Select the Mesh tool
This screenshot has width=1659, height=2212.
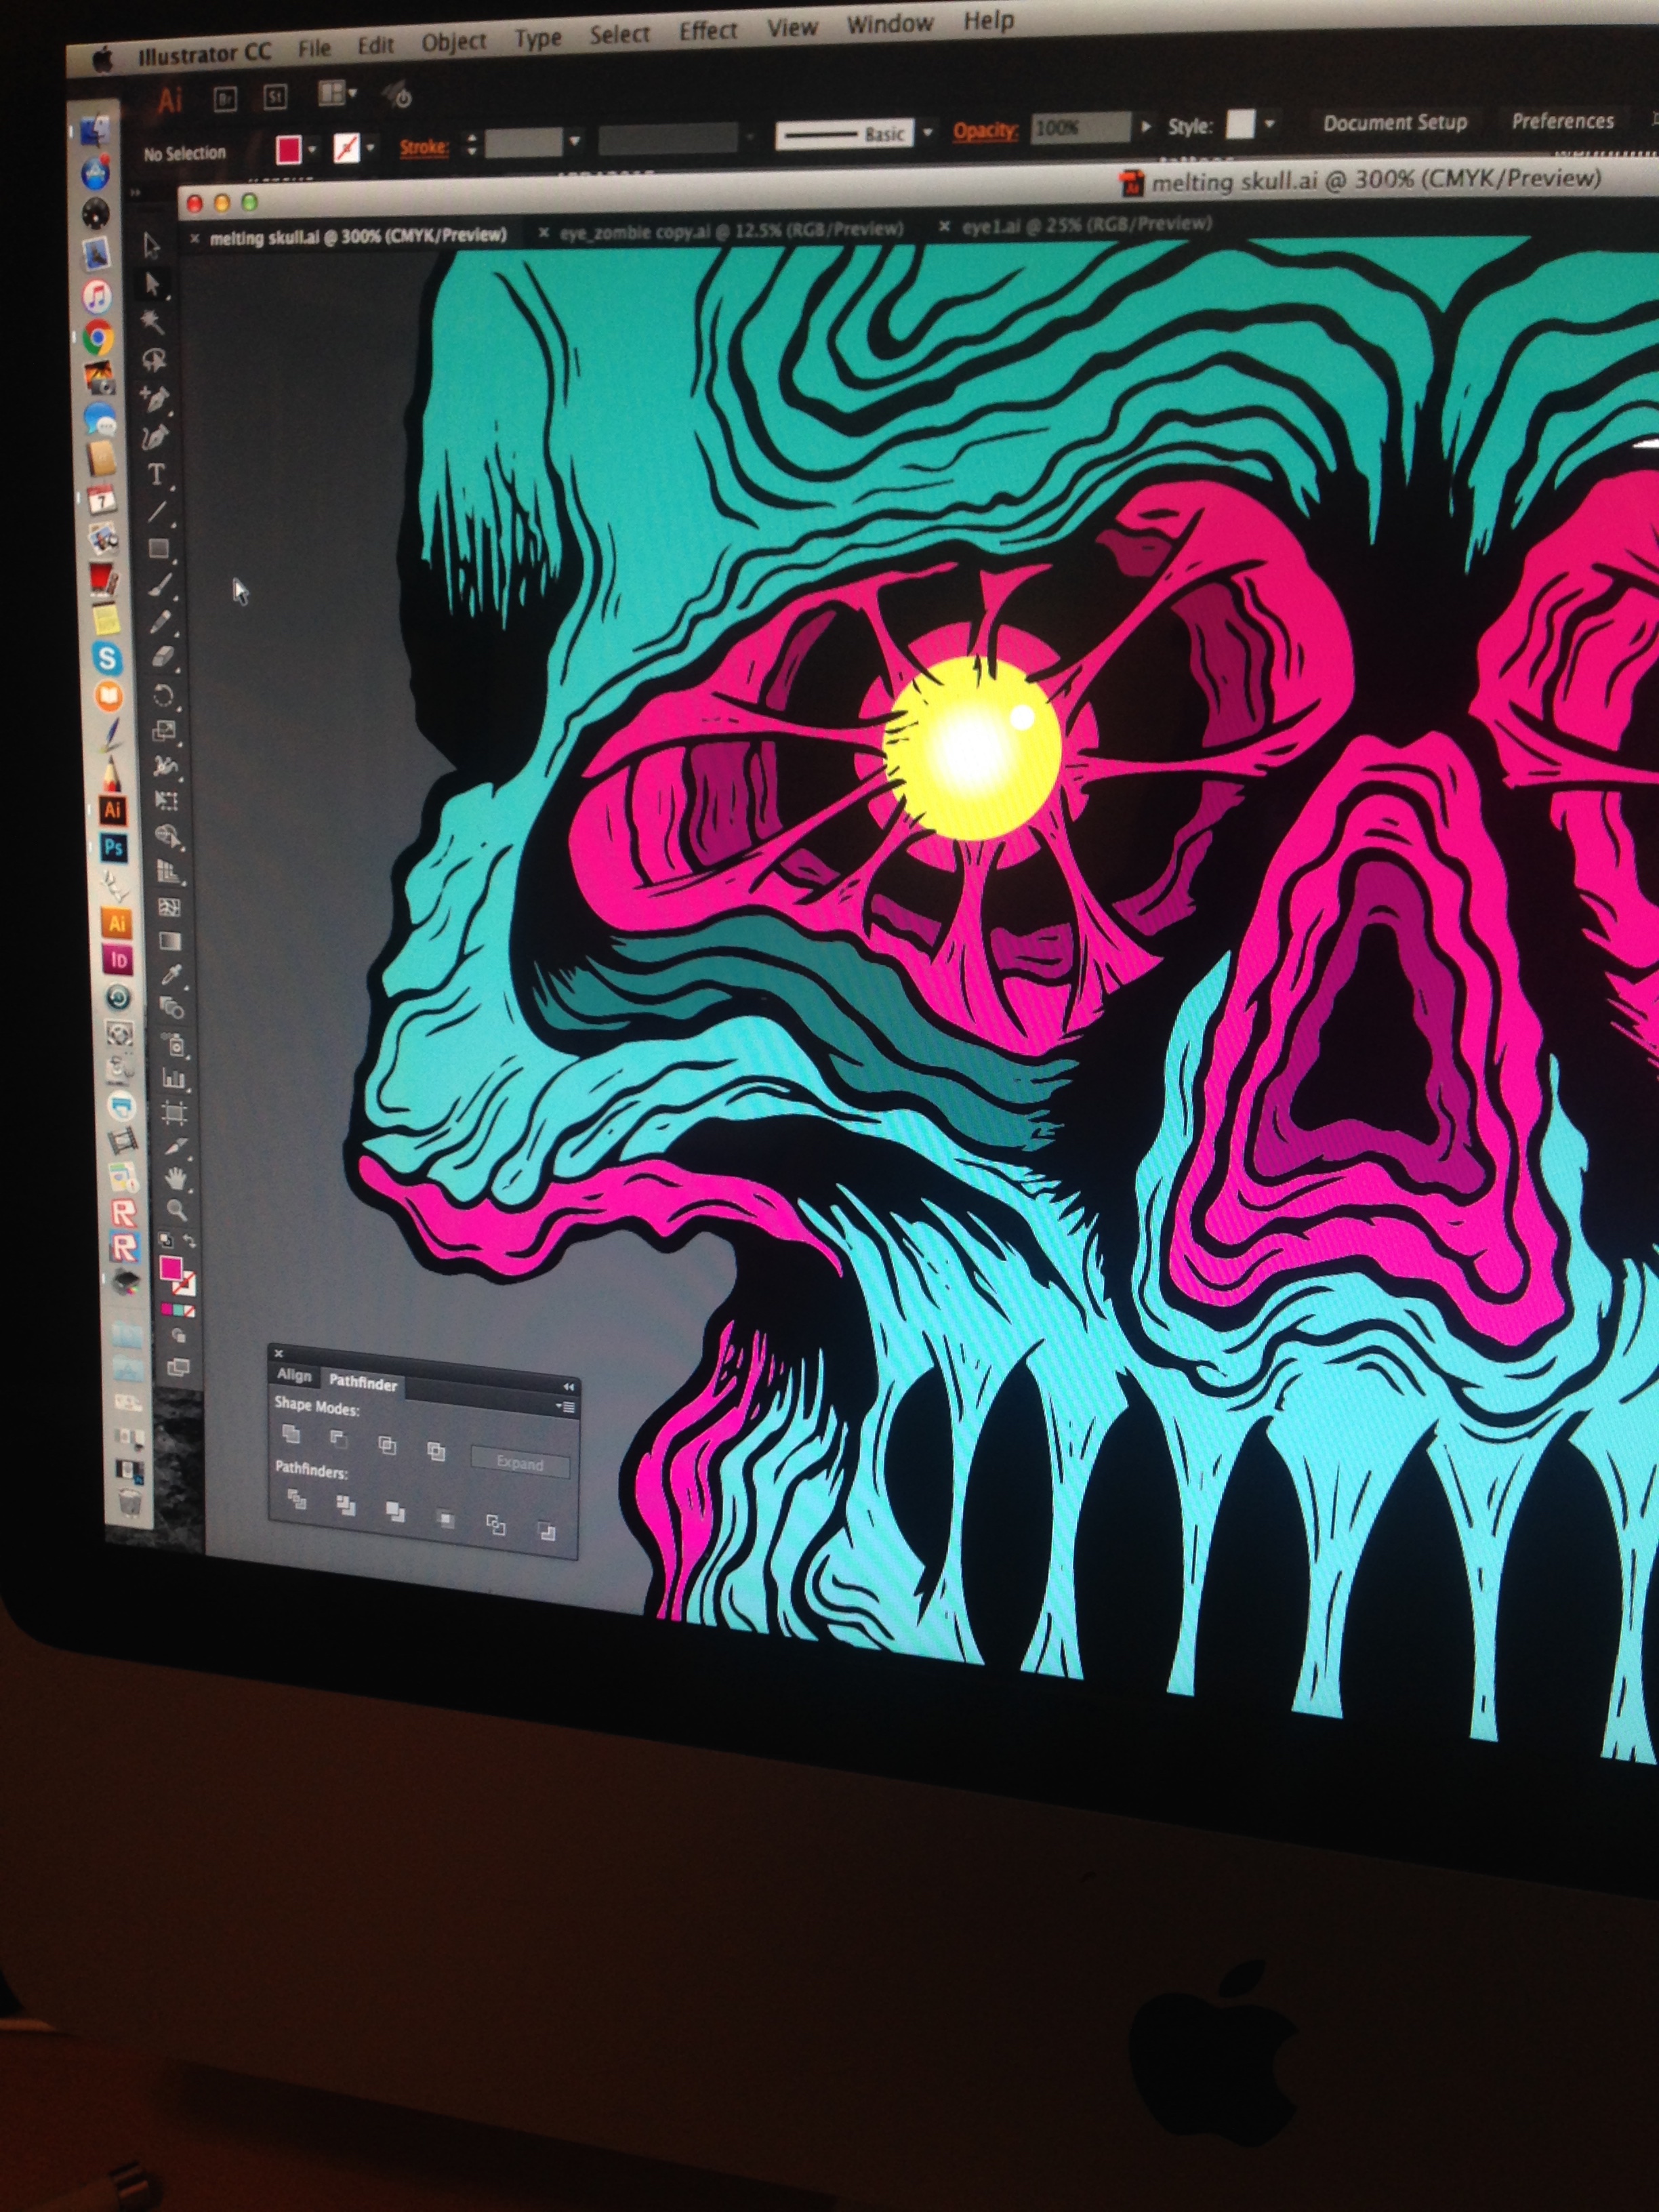(169, 907)
